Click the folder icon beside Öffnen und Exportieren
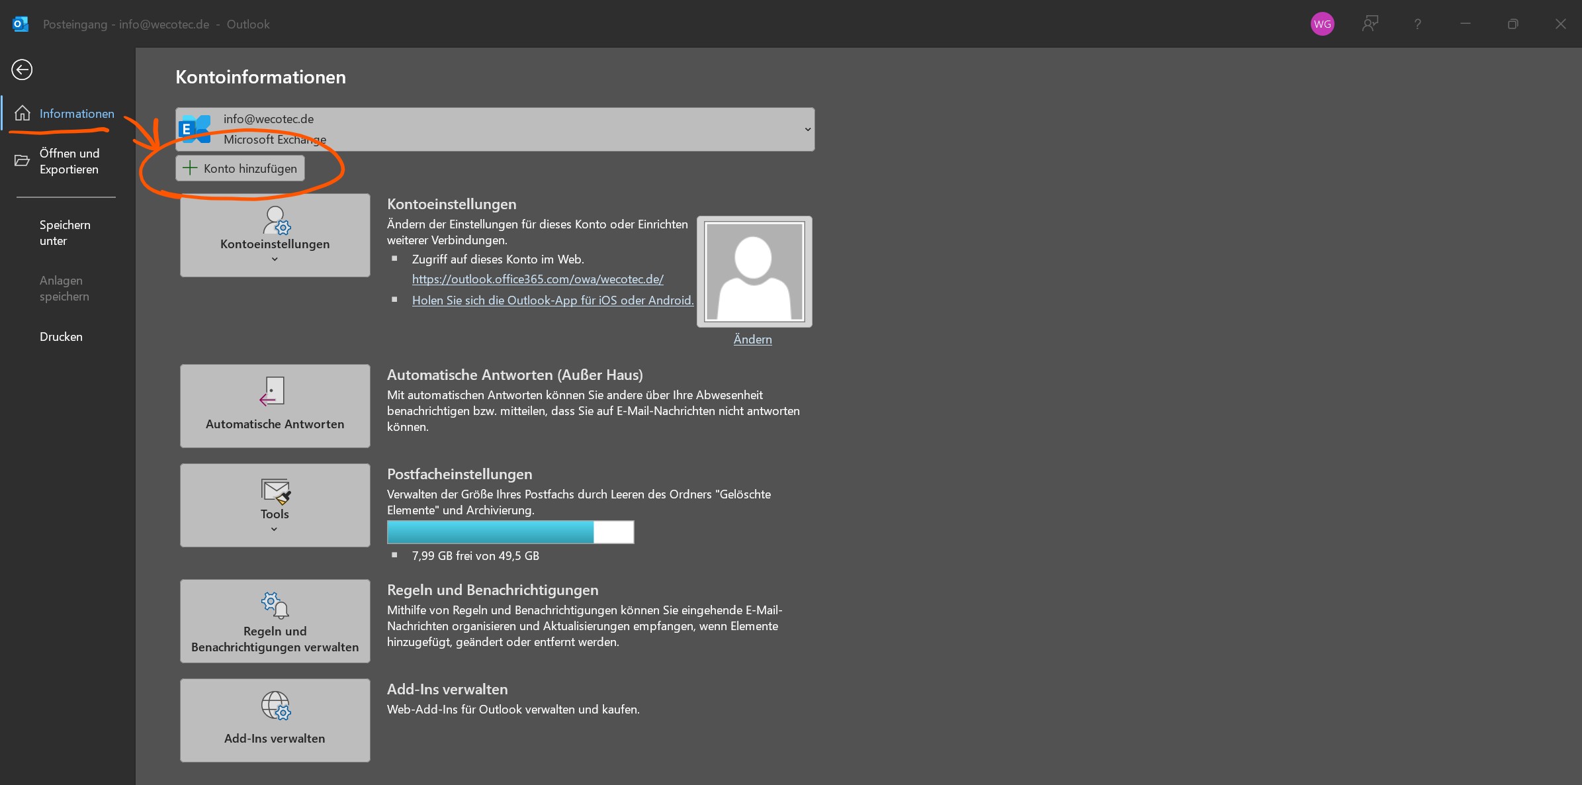Image resolution: width=1582 pixels, height=785 pixels. click(22, 160)
